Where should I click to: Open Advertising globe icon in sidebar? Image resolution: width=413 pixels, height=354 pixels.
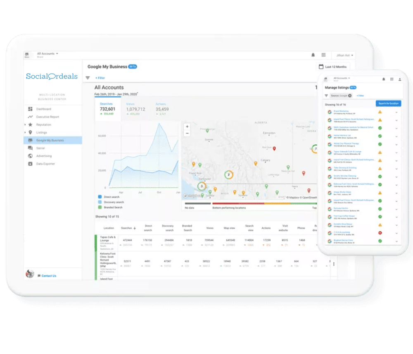coord(30,156)
